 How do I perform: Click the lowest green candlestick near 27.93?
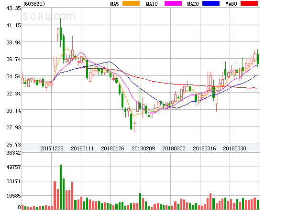[x=131, y=121]
